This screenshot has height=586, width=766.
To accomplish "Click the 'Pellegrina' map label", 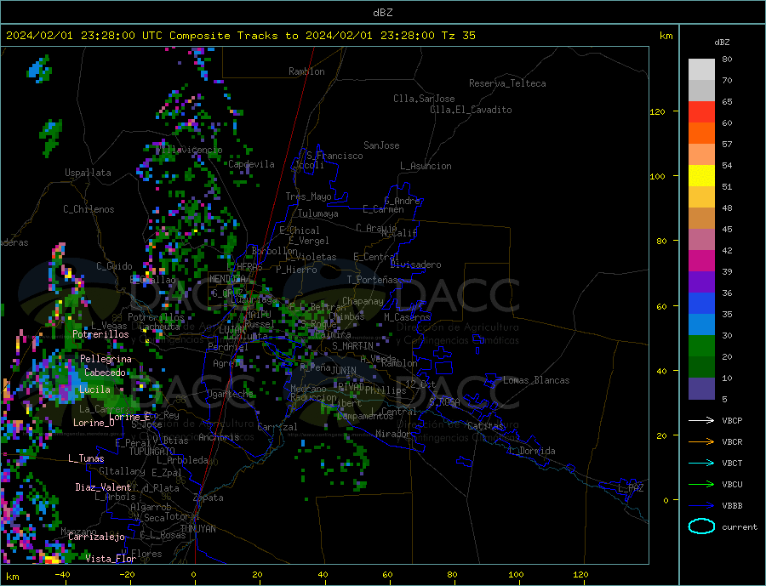I will pos(106,359).
